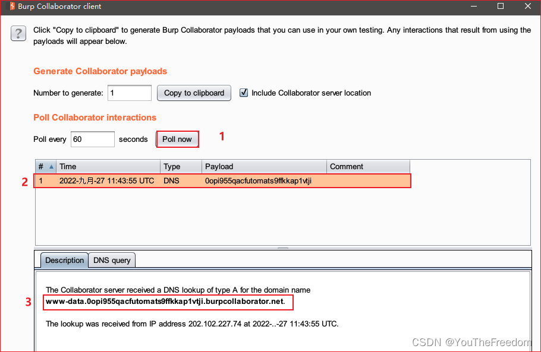The image size is (541, 352).
Task: Click the IP address 202.102.227.74 text
Action: [215, 324]
